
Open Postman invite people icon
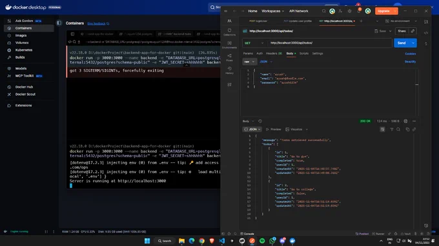click(340, 11)
